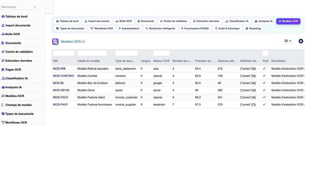Viewport: 311px width, 192px height.
Task: Click the Classification IA sidebar hierarchy icon
Action: (3, 78)
